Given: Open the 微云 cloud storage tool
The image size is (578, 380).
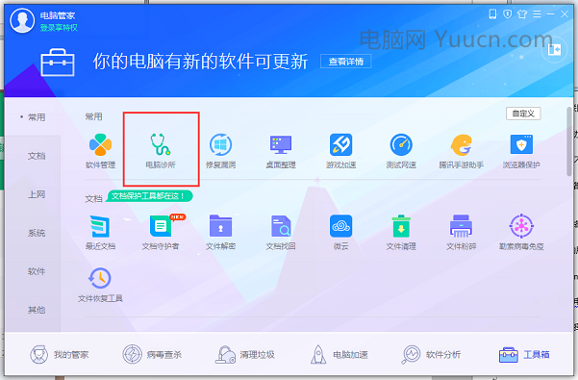Looking at the screenshot, I should tap(340, 232).
